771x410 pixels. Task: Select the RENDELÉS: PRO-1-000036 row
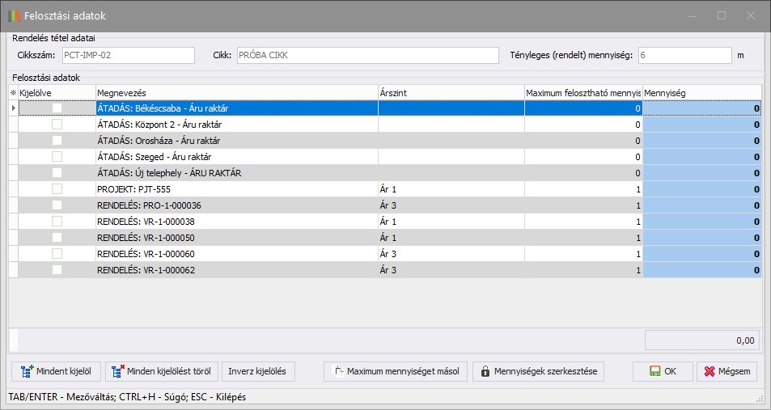coord(236,205)
